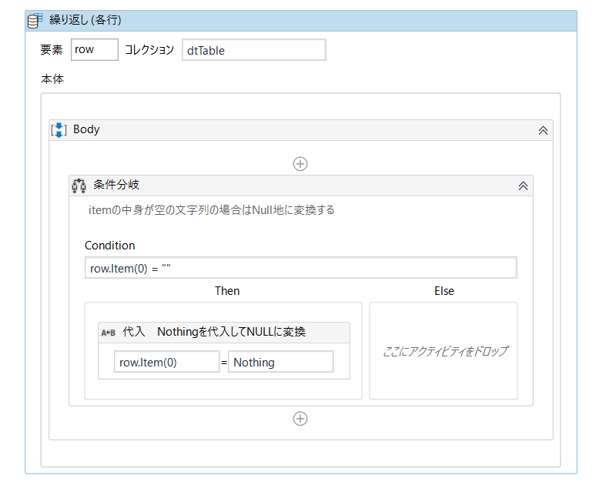596x485 pixels.
Task: Click the 要素 label
Action: click(x=52, y=50)
